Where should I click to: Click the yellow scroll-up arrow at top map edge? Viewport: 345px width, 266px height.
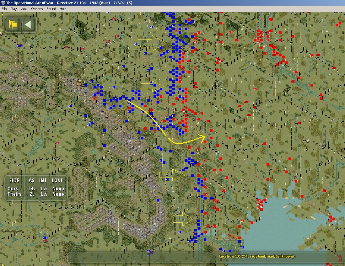tap(226, 15)
